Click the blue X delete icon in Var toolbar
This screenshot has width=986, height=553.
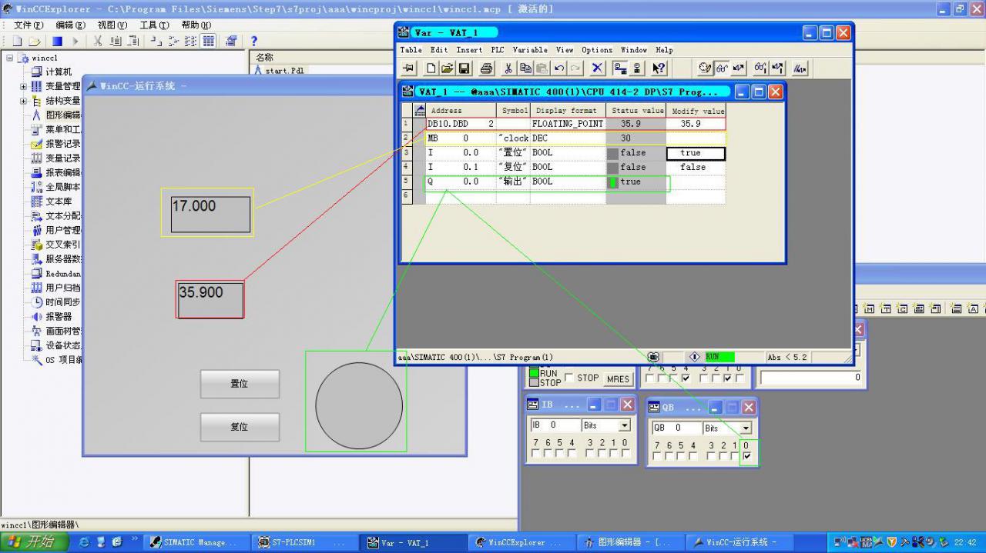[597, 68]
